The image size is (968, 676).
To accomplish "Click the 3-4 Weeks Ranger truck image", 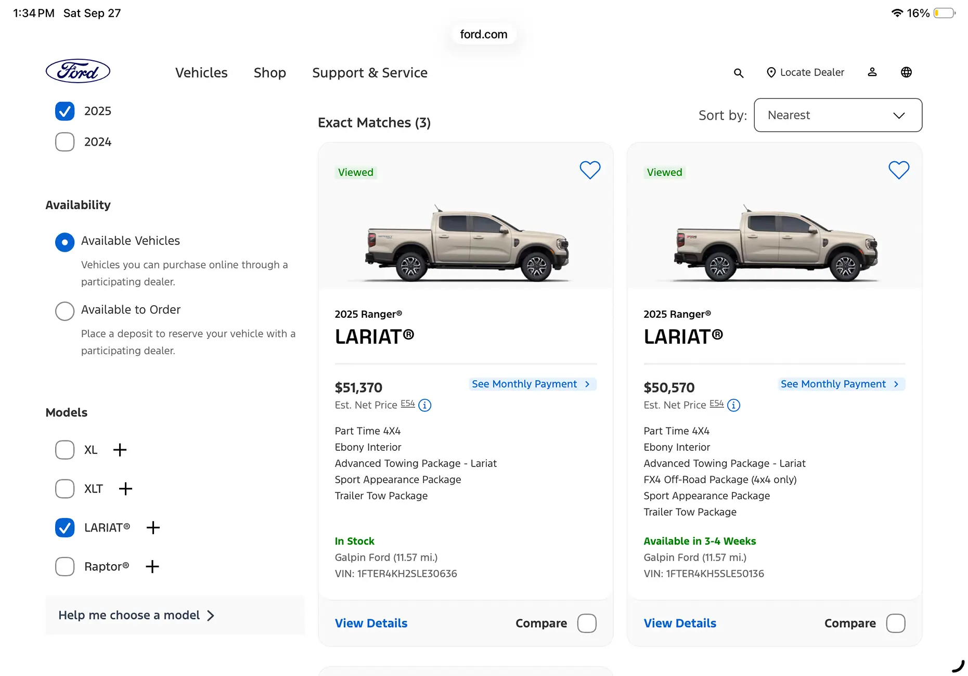I will 776,244.
